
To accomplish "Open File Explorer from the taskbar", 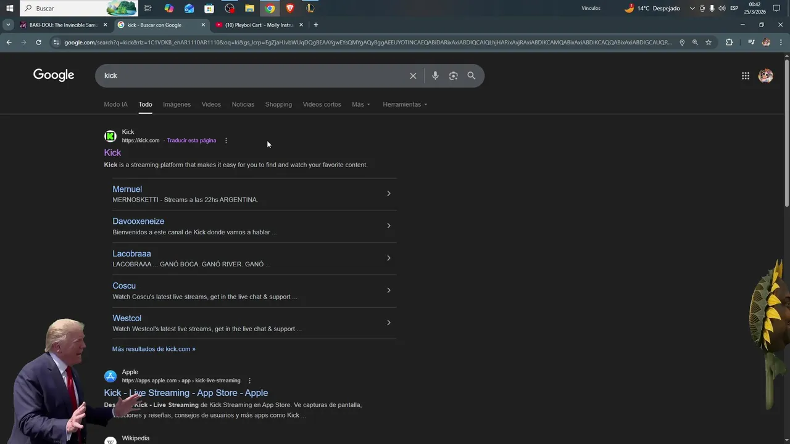I will [x=249, y=8].
